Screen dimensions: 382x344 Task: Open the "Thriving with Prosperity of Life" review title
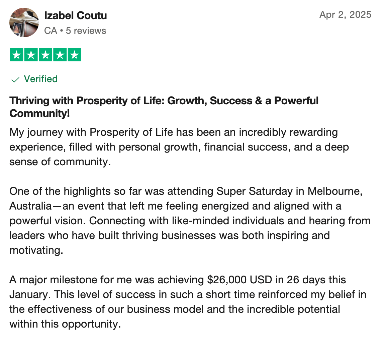point(164,101)
